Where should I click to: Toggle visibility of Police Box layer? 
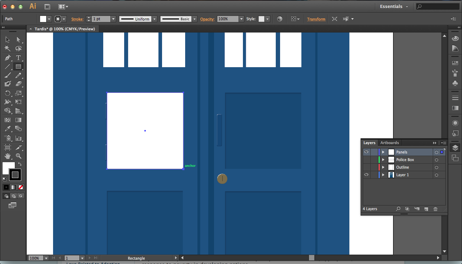(x=366, y=160)
